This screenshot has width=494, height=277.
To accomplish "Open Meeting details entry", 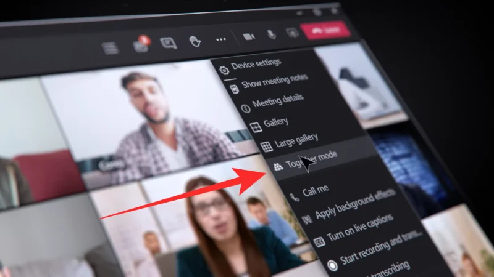I will pyautogui.click(x=273, y=103).
